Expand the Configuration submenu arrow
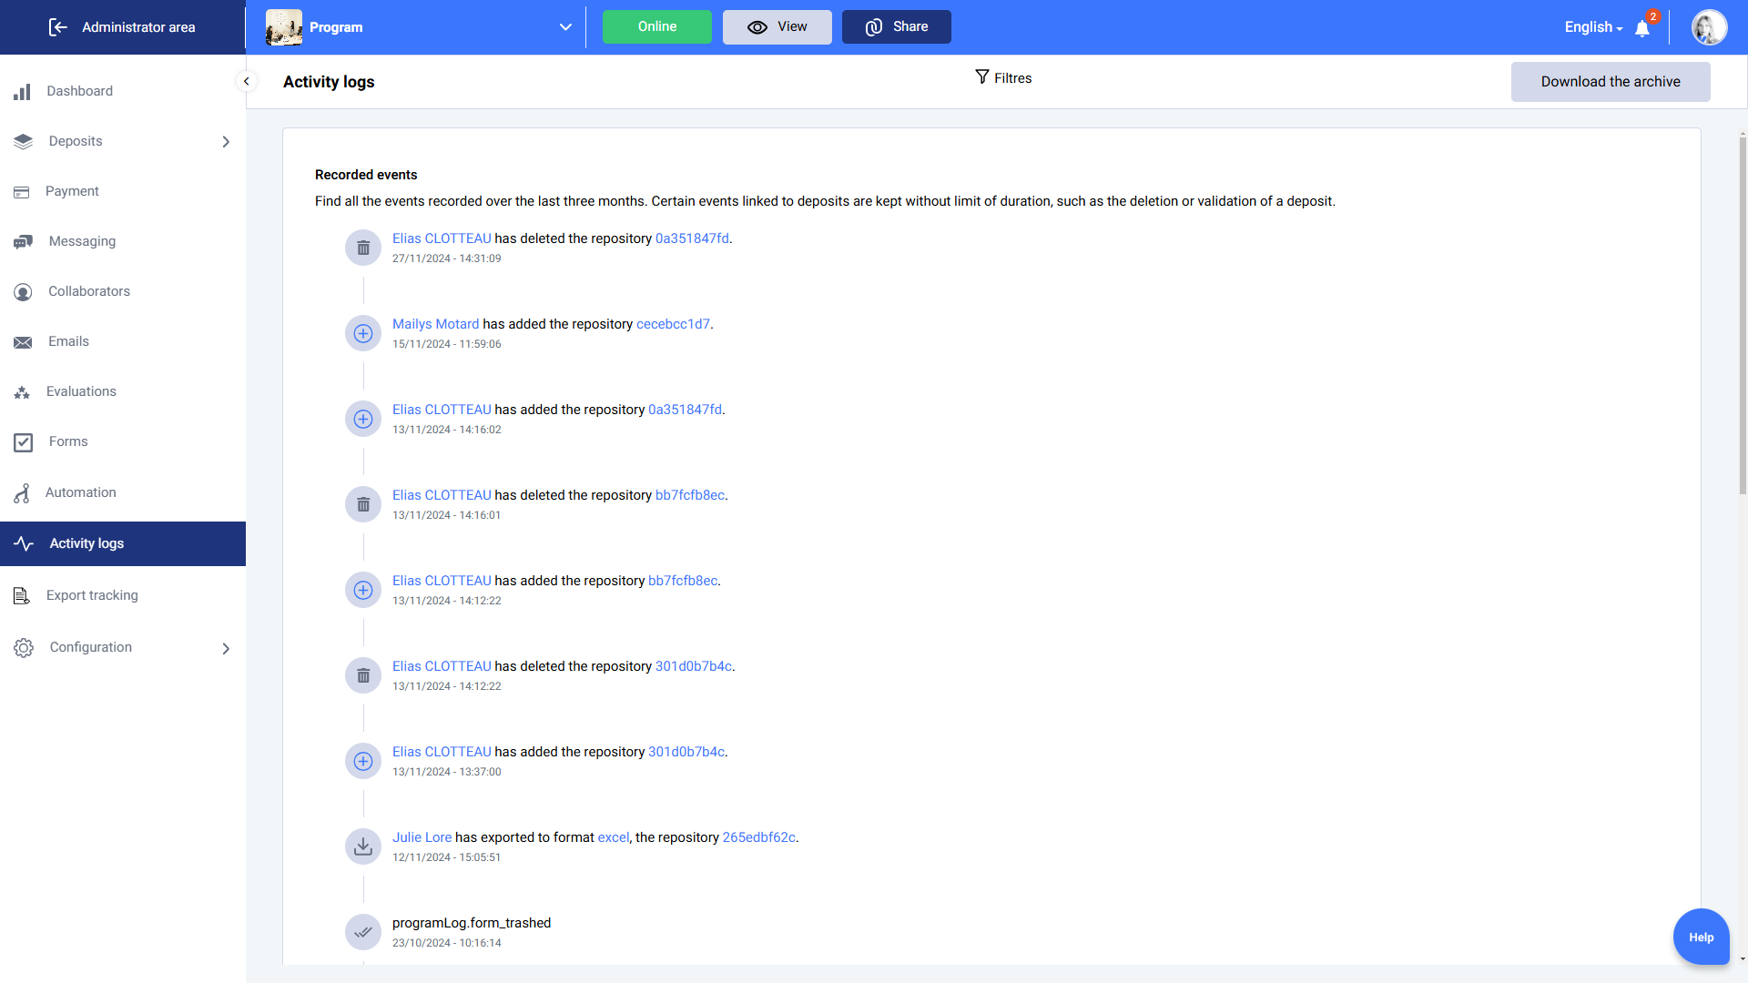Image resolution: width=1748 pixels, height=983 pixels. pyautogui.click(x=226, y=648)
